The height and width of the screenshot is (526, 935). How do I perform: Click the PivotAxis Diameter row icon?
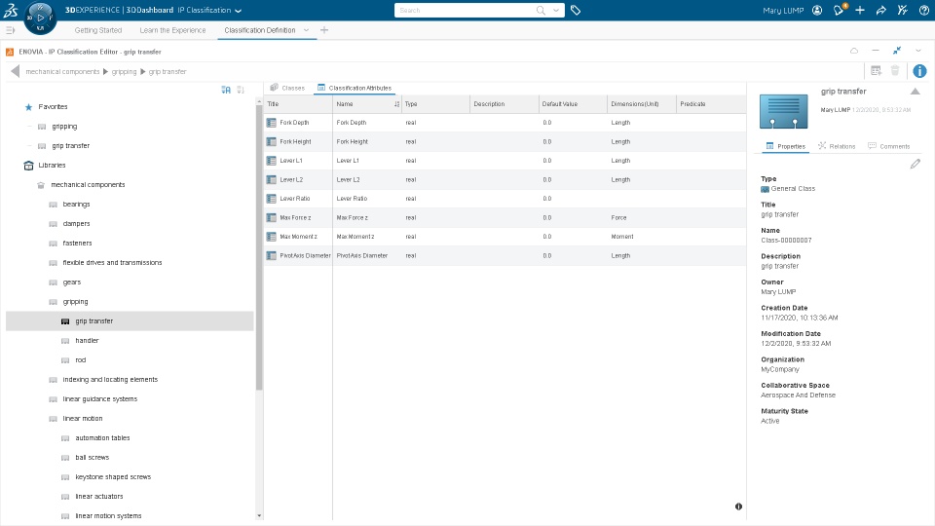tap(272, 256)
